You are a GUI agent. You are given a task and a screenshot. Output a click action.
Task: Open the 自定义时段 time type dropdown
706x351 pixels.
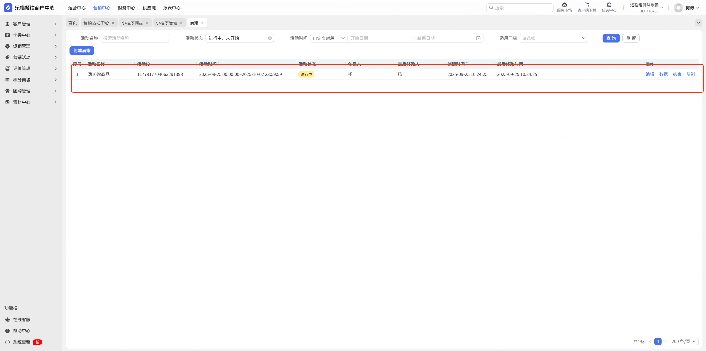(328, 38)
